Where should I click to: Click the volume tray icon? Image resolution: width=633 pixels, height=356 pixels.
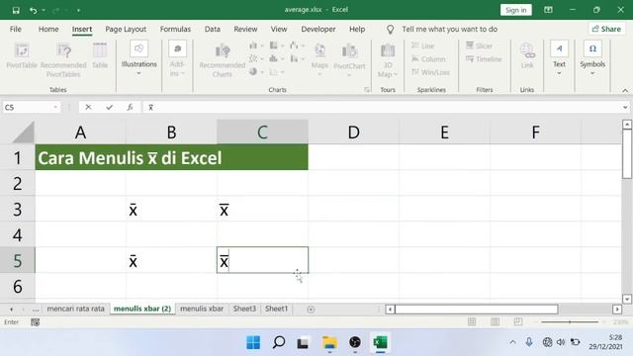pos(561,342)
